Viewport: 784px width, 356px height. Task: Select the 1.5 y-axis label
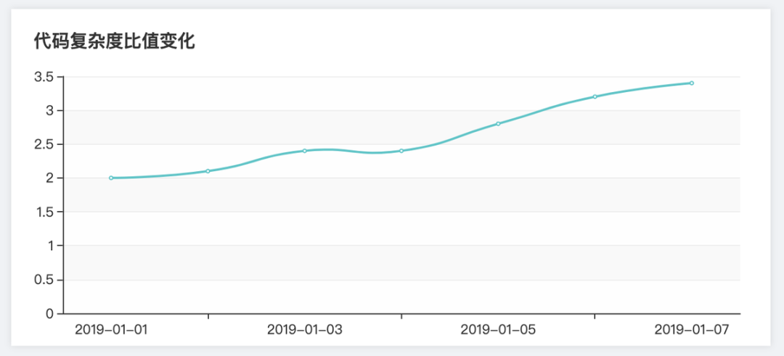click(44, 212)
